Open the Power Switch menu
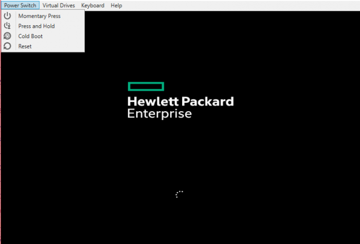 coord(20,5)
